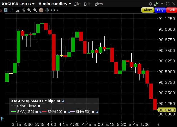The height and width of the screenshot is (127, 177).
Task: Open the bar chart type icon
Action: point(11,10)
